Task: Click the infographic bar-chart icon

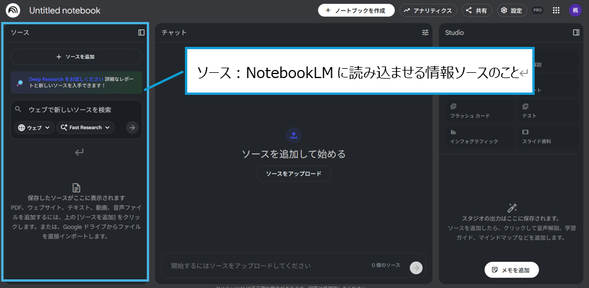Action: [x=453, y=132]
